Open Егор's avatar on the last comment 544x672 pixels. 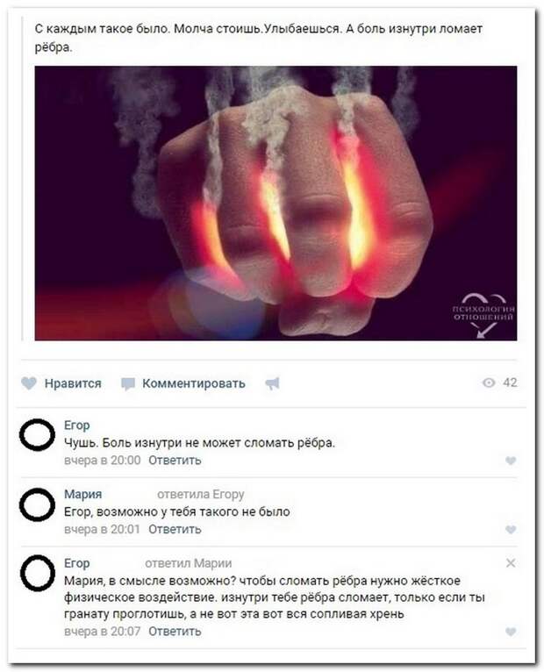point(38,574)
